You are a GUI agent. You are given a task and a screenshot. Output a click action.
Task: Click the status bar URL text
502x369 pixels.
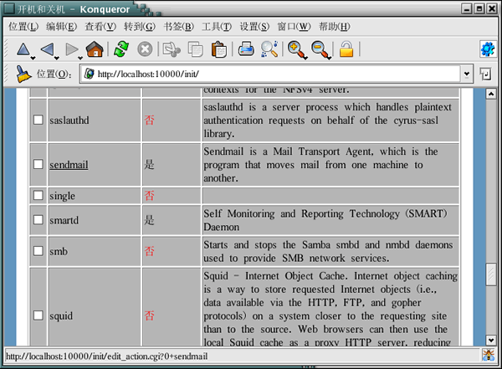107,356
